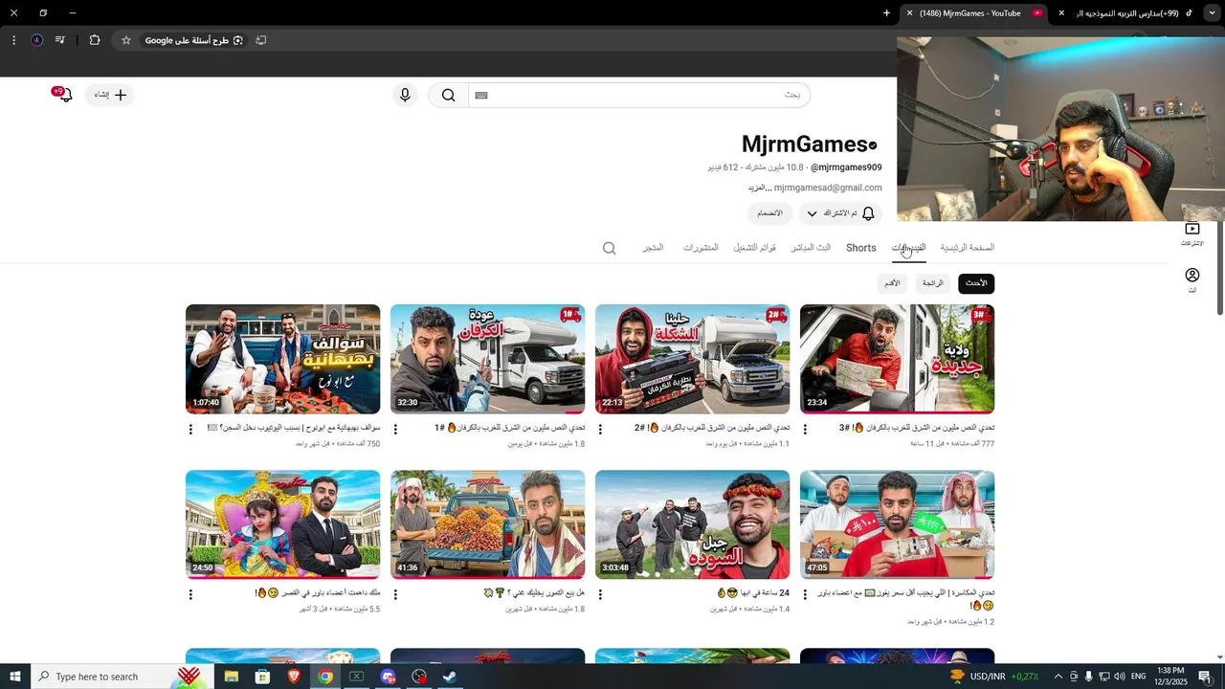The width and height of the screenshot is (1225, 689).
Task: Open the 1:07:40 podcast video thumbnail
Action: click(x=282, y=359)
